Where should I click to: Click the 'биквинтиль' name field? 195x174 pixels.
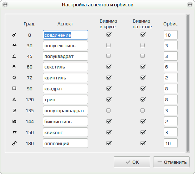click(65, 121)
